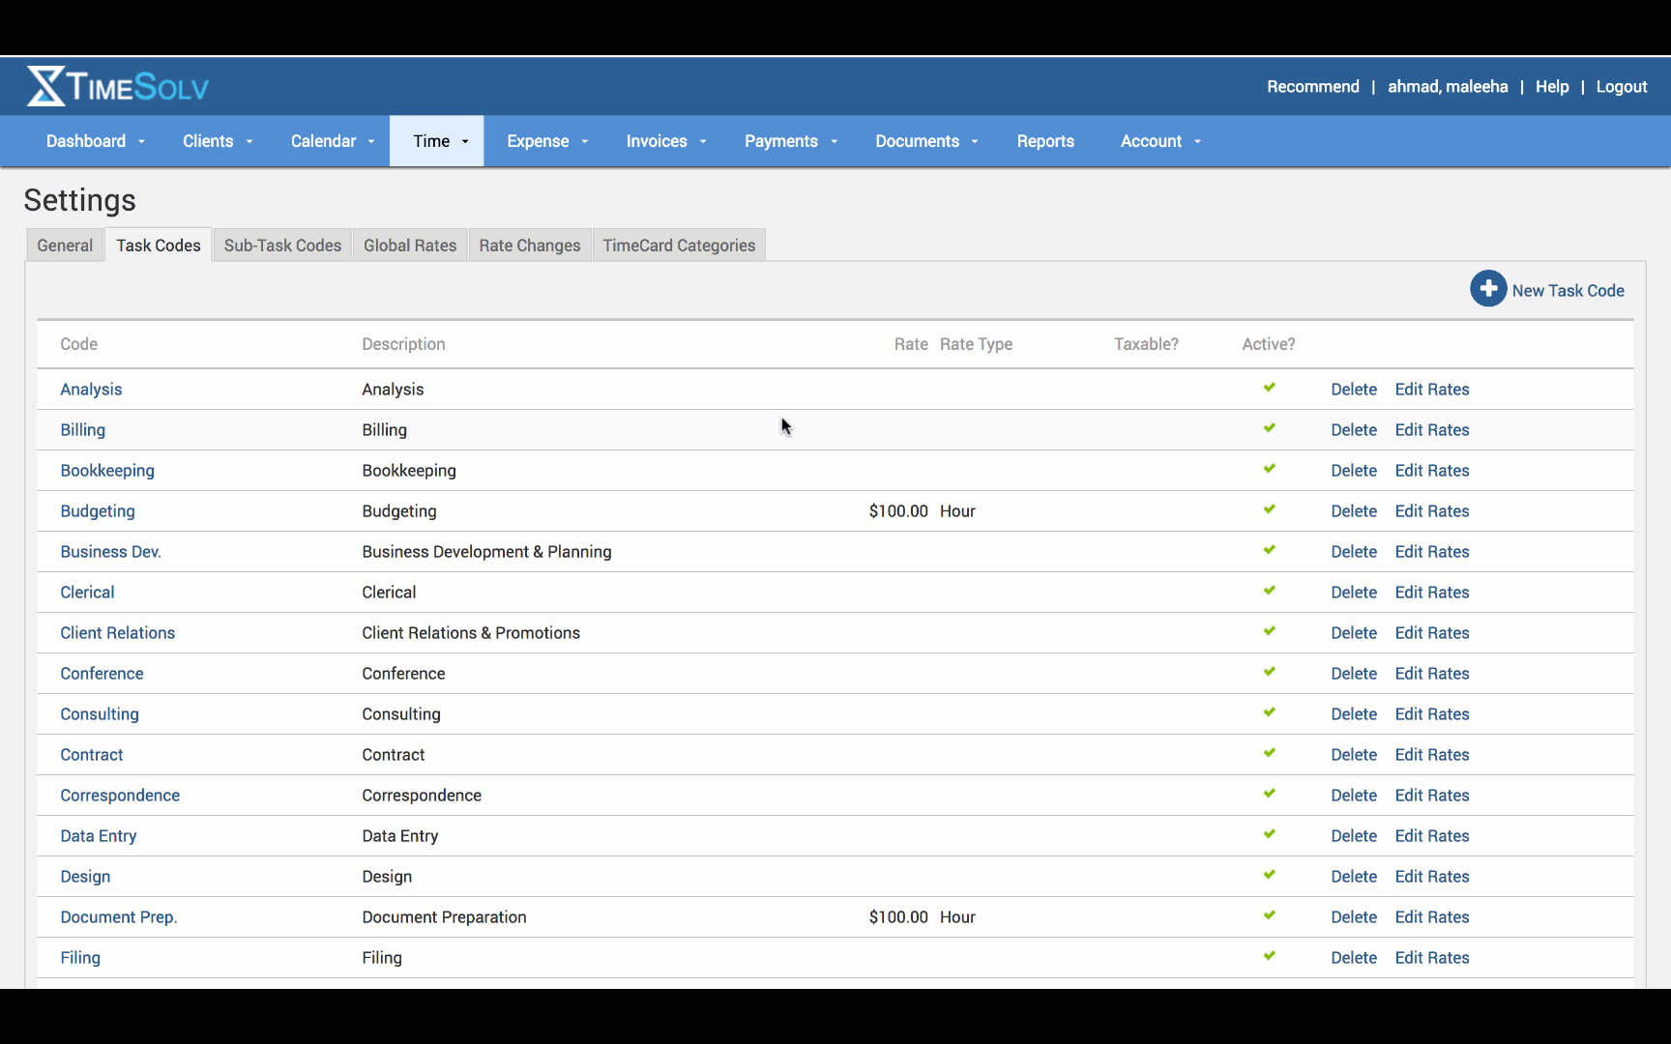
Task: Click the Active checkmark for Budgeting
Action: coord(1269,509)
